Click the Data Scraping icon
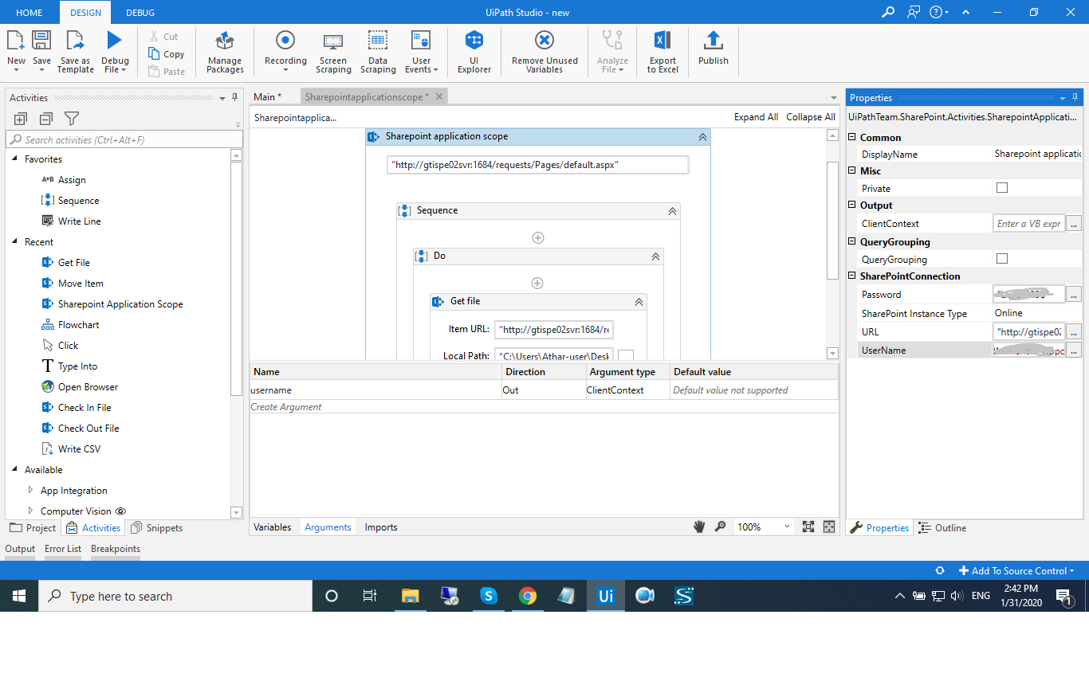The image size is (1089, 693). (x=378, y=53)
